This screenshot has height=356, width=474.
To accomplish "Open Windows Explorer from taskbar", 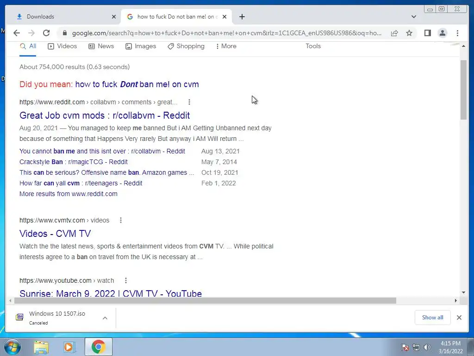I will coord(41,347).
